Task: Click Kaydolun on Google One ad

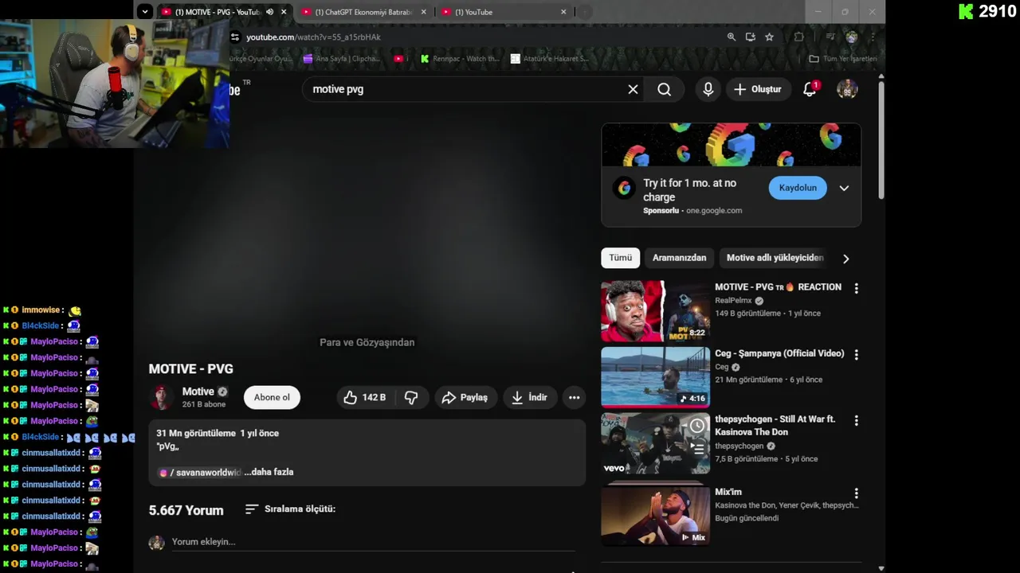Action: 798,188
